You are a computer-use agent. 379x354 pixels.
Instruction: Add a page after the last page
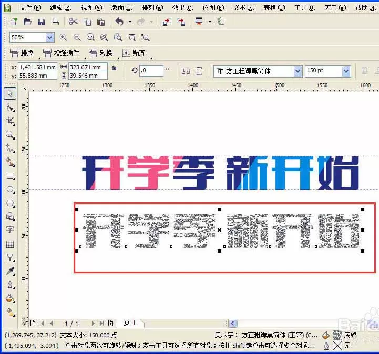111,324
